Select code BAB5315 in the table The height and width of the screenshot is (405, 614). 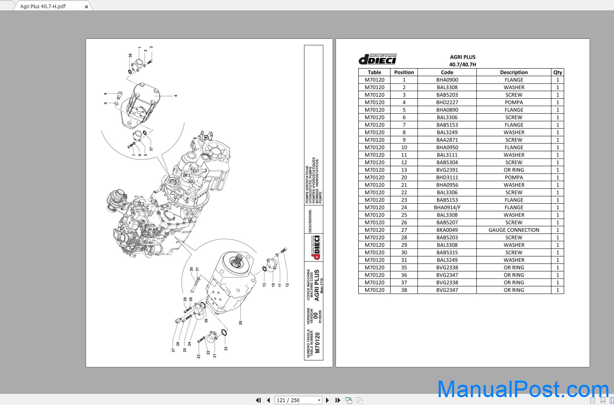pyautogui.click(x=447, y=252)
